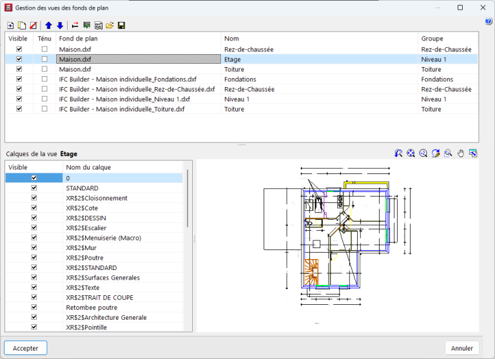Click the transform/move origin icon with red arrow
Viewport: 495px width, 359px height.
coord(75,26)
